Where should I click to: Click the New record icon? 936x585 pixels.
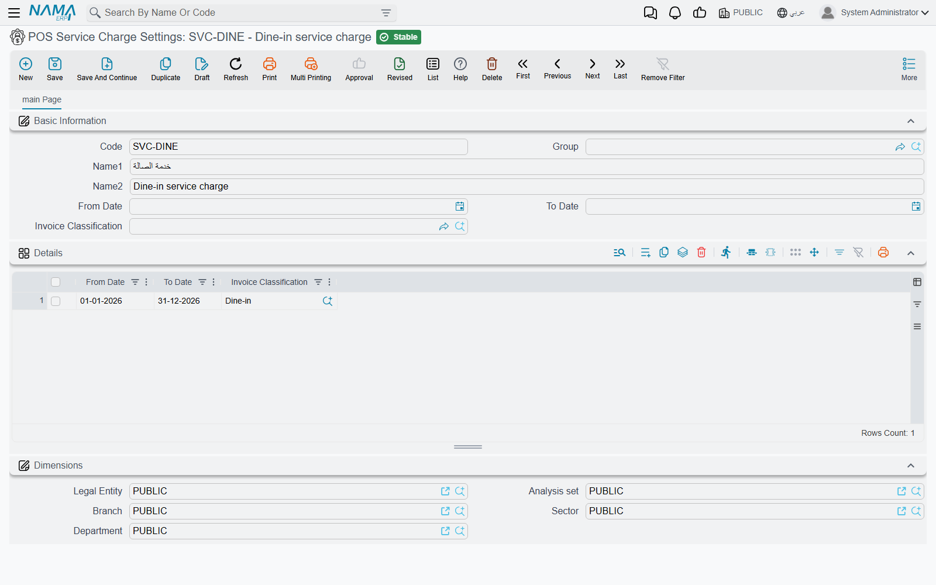(x=26, y=64)
